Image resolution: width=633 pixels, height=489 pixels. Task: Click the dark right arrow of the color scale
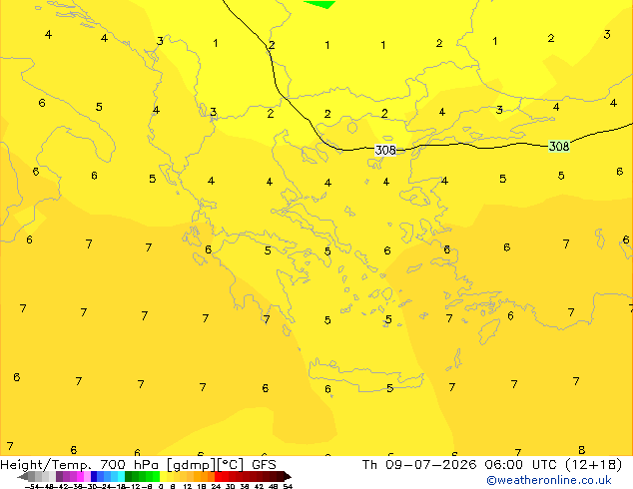tap(288, 477)
